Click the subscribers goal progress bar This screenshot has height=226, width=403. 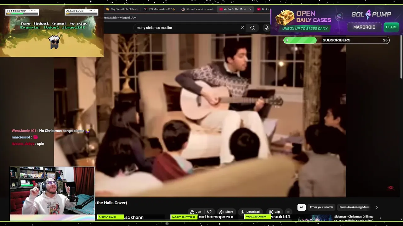tap(336, 40)
